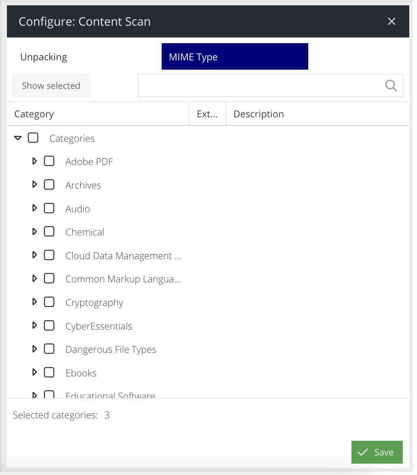417x475 pixels.
Task: Switch to the Unpacking tab
Action: click(44, 57)
